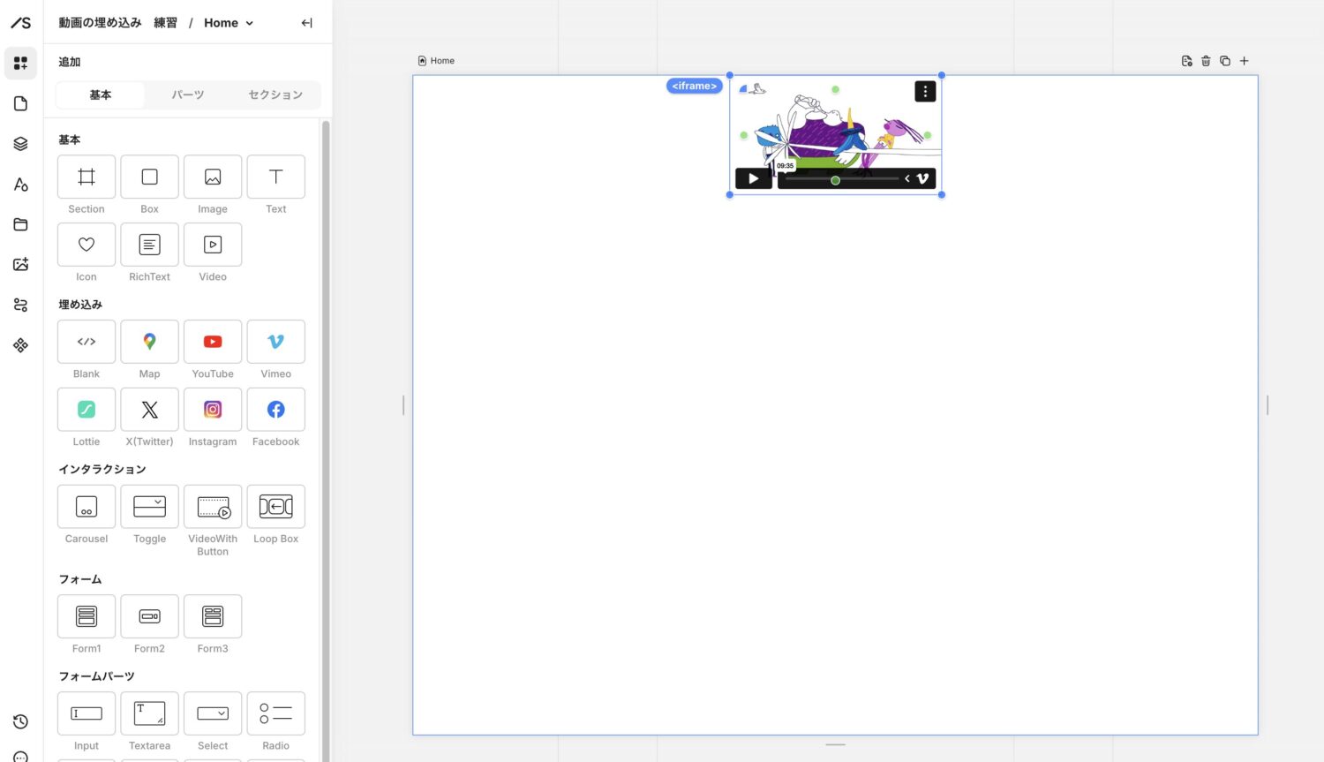Insert a Toggle interaction element
This screenshot has width=1324, height=762.
tap(149, 508)
